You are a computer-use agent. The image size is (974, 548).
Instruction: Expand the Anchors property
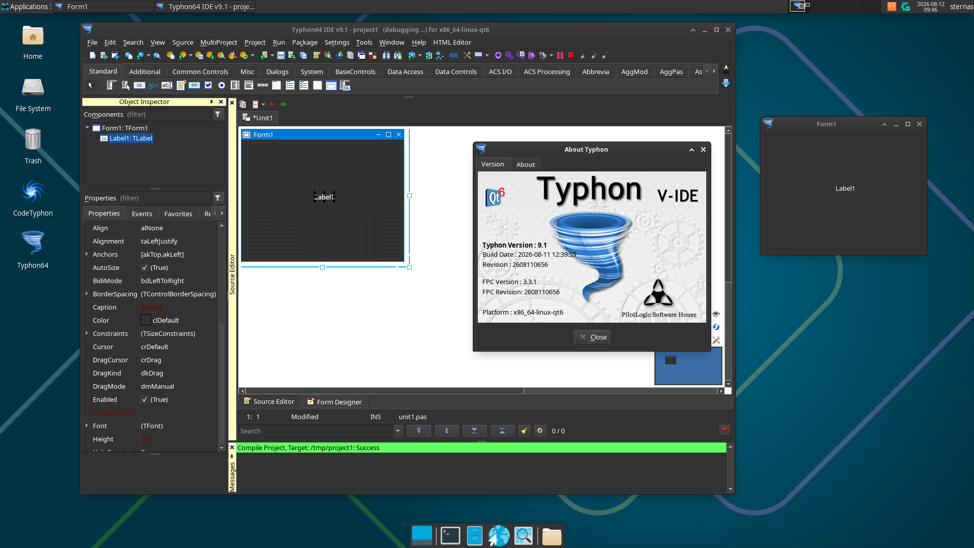[87, 254]
